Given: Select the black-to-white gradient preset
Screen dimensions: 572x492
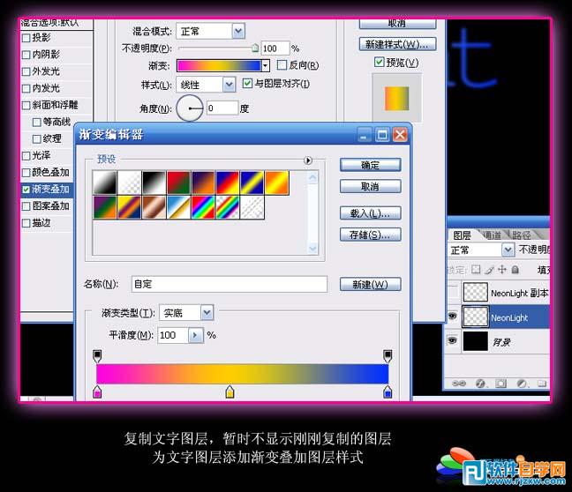Looking at the screenshot, I should point(154,183).
